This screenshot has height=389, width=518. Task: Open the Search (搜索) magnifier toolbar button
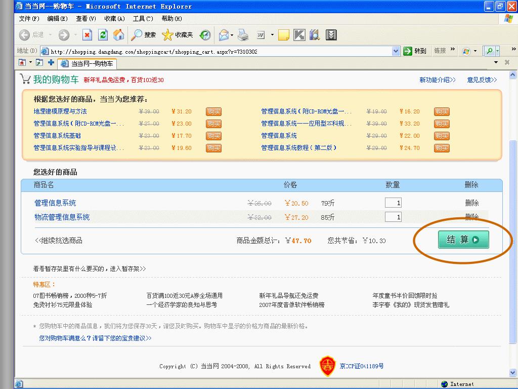tap(143, 35)
